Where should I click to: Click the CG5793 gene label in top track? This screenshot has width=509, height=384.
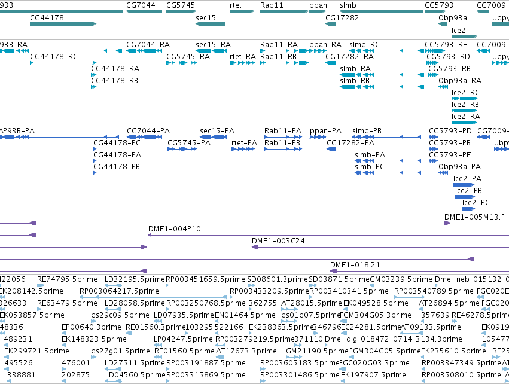439,5
